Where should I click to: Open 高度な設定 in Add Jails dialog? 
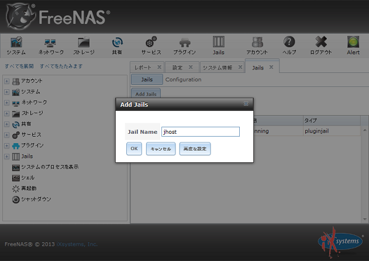[195, 148]
